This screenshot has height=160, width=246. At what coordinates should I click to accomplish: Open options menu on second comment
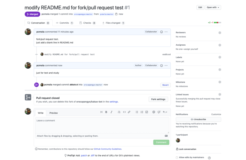pos(166,65)
